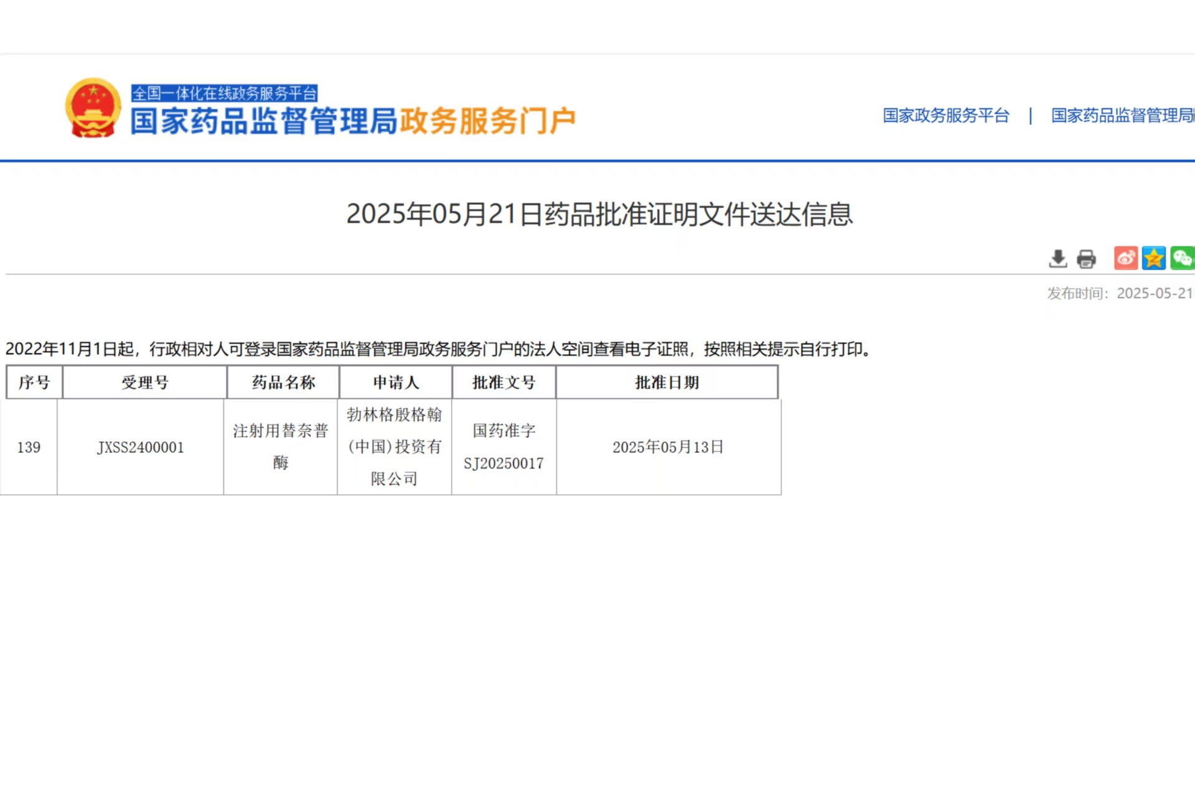Share to Weibo icon
The image size is (1195, 796).
1125,258
